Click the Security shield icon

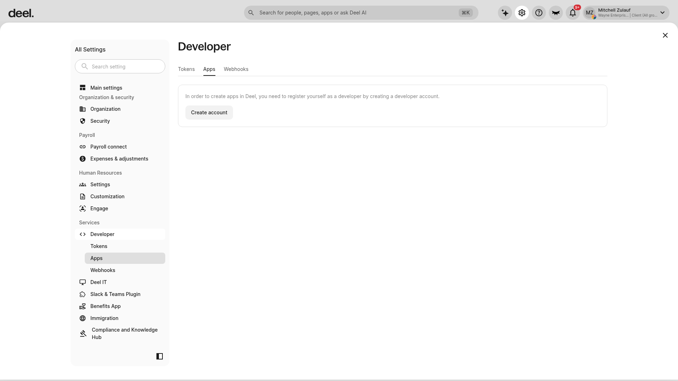[x=83, y=121]
